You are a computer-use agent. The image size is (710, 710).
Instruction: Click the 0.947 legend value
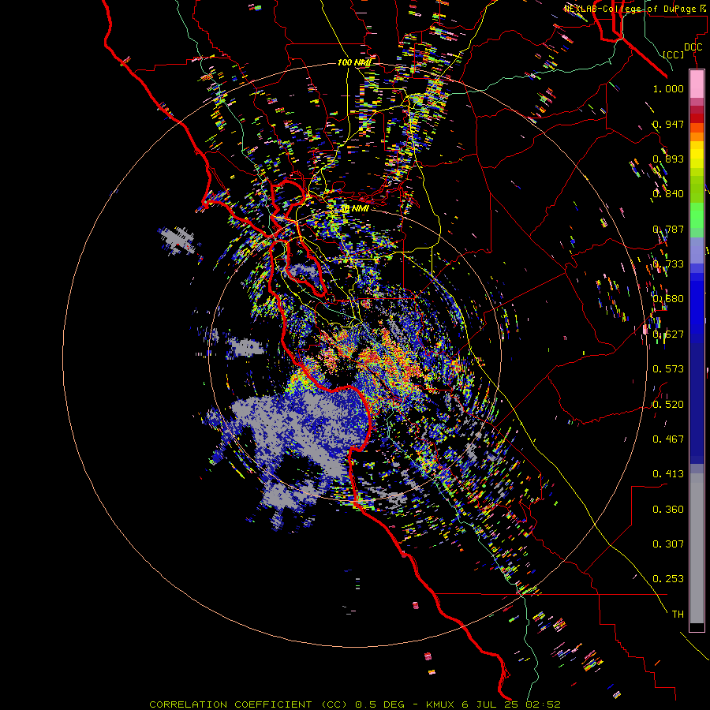668,124
